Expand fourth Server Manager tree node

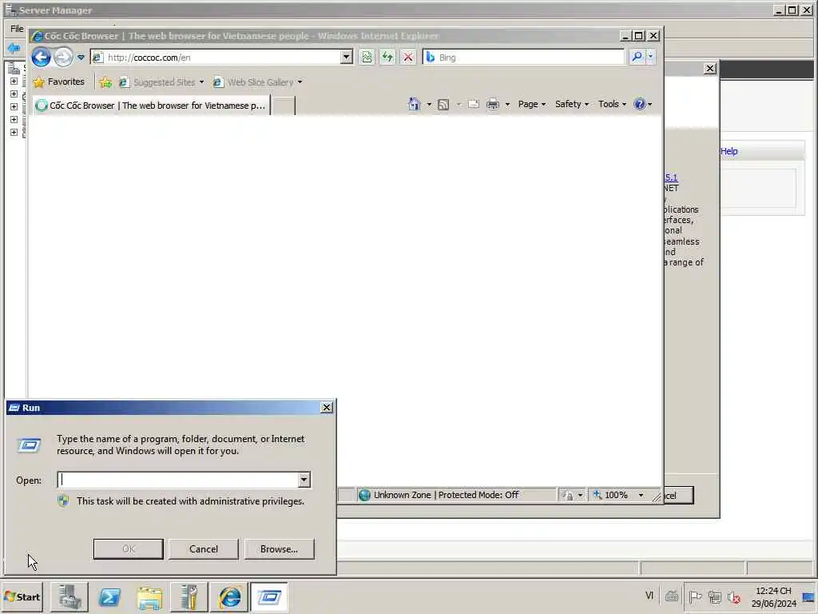click(14, 120)
